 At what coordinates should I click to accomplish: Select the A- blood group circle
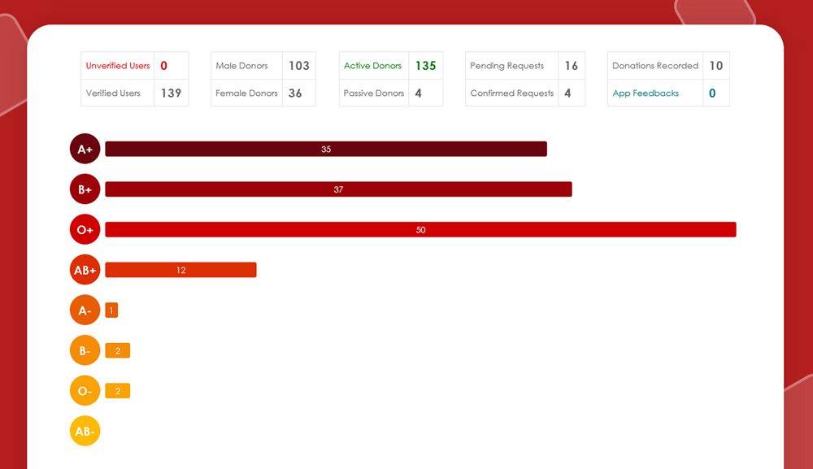tap(85, 310)
